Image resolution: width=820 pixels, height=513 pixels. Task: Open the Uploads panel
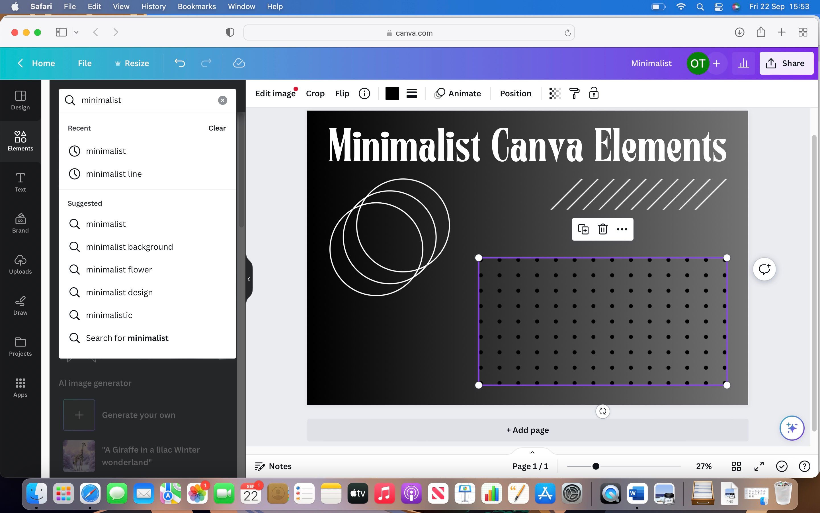point(20,264)
